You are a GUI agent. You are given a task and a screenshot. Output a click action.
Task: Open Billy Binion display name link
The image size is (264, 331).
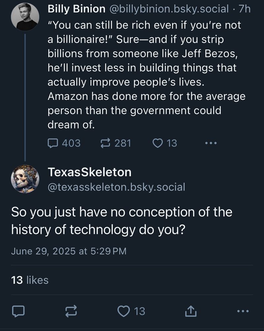tap(77, 9)
